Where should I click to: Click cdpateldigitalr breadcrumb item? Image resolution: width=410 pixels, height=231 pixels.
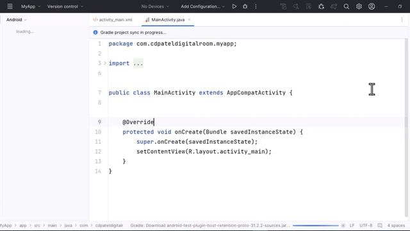(109, 225)
